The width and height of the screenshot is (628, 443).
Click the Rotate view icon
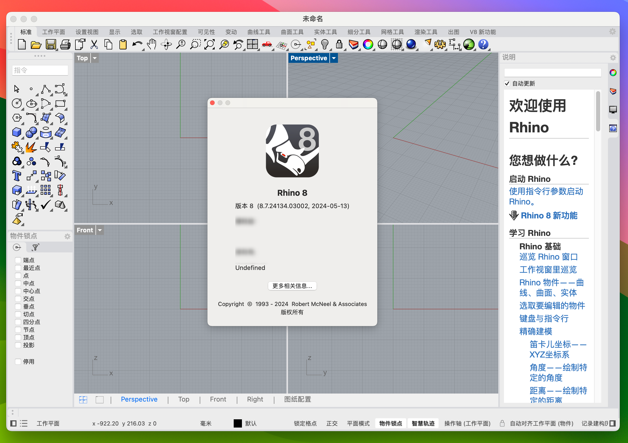166,44
